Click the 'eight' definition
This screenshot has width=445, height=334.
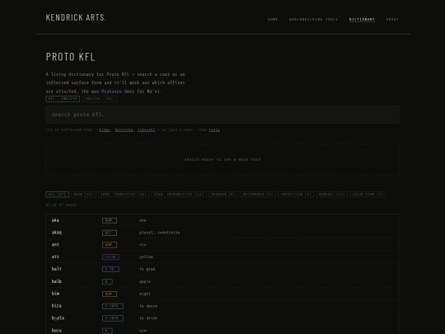(x=145, y=294)
